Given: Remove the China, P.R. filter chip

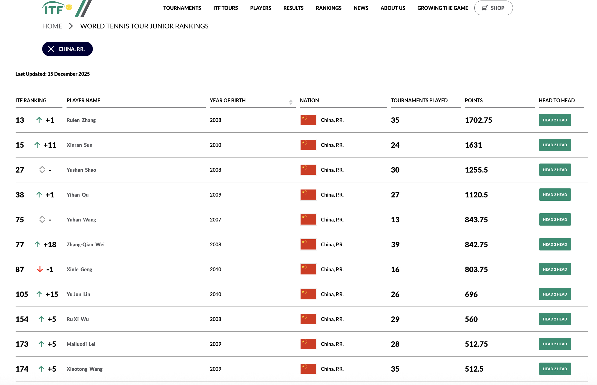Looking at the screenshot, I should point(51,49).
